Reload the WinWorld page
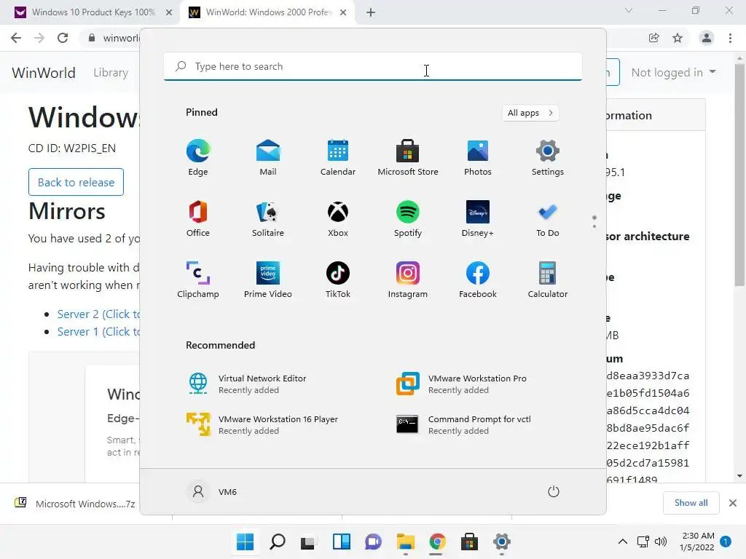Viewport: 746px width, 559px height. tap(63, 38)
